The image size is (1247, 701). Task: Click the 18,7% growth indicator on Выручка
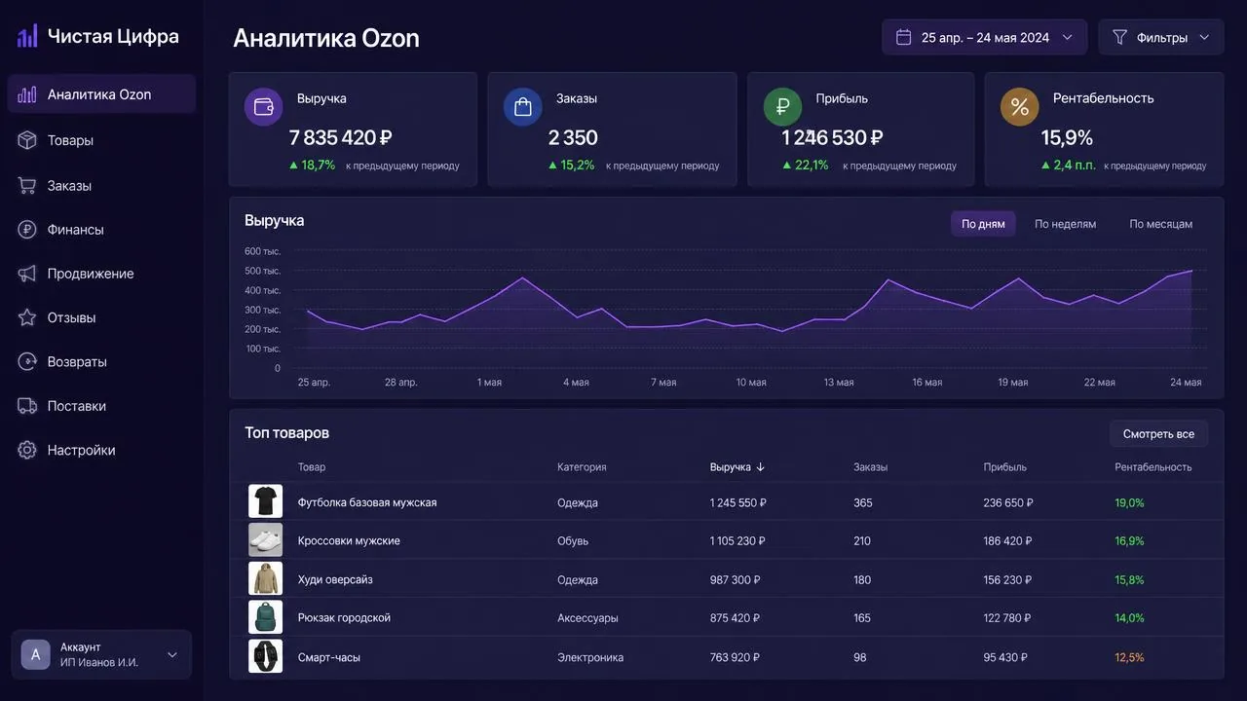pyautogui.click(x=312, y=165)
